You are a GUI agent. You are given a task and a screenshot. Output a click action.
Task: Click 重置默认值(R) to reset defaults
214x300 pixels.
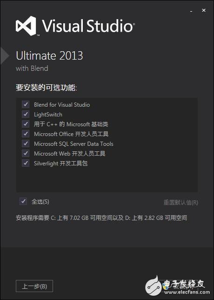coord(181,203)
